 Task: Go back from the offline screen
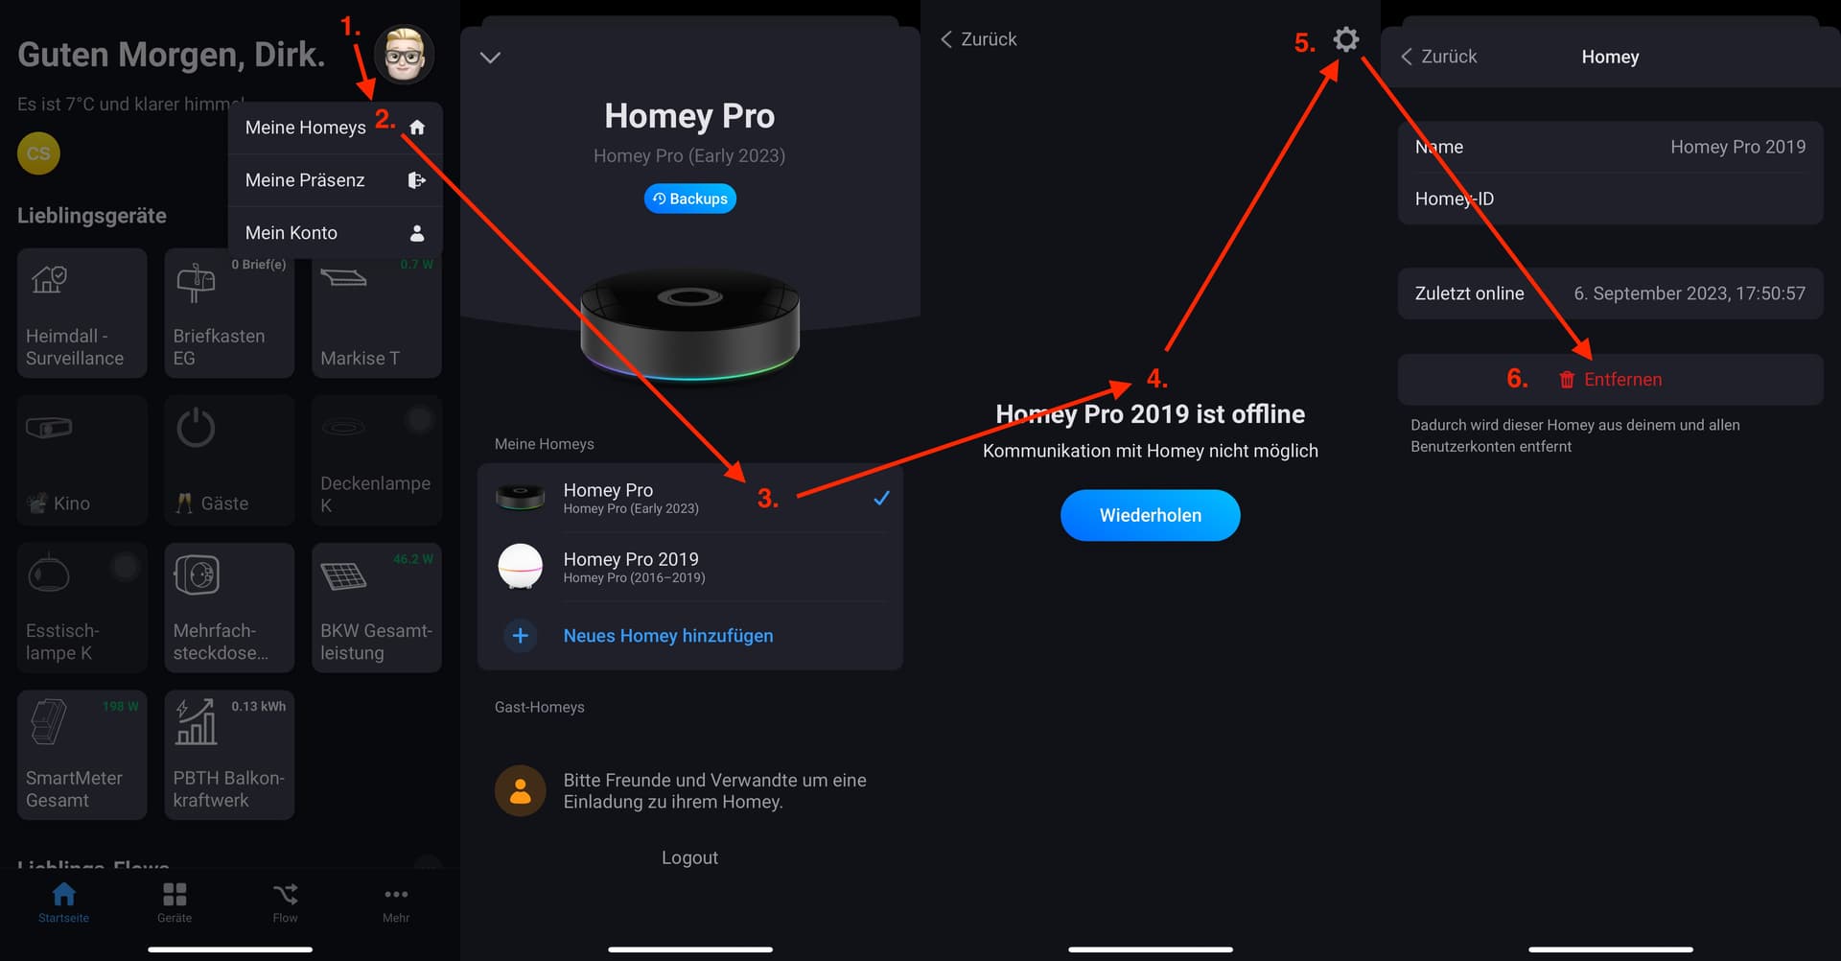point(978,39)
